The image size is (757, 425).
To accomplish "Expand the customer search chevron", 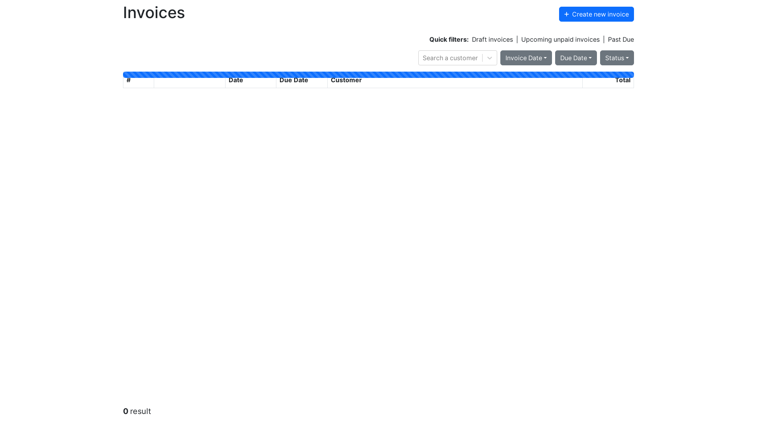I will pos(489,58).
